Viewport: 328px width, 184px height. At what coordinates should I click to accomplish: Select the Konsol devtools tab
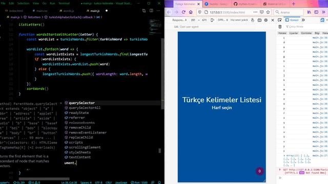click(x=292, y=20)
